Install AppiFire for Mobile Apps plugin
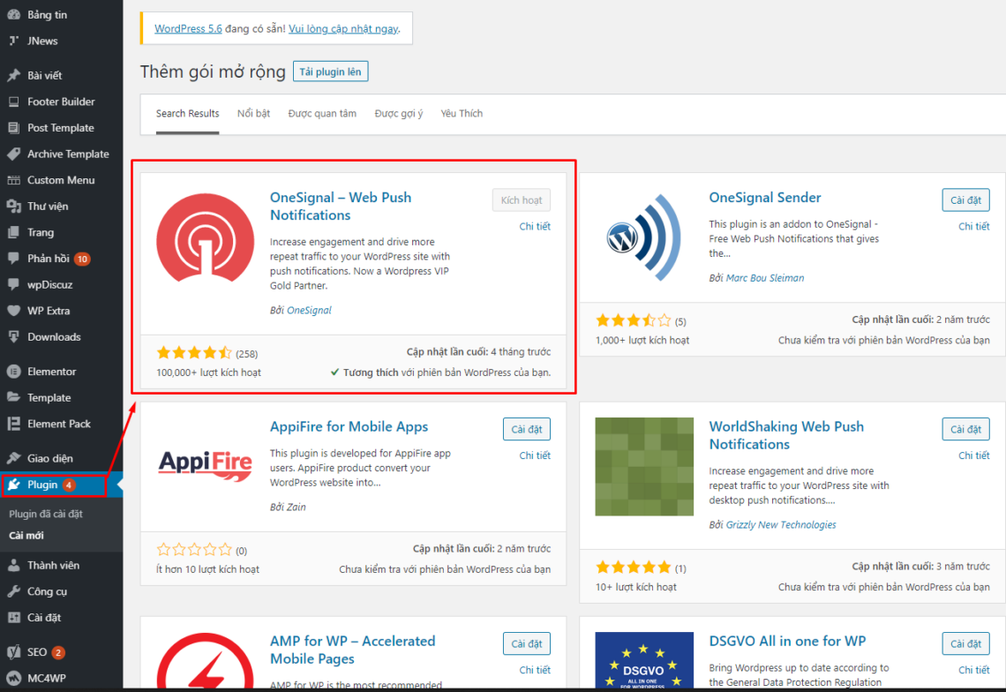The image size is (1006, 692). click(526, 429)
